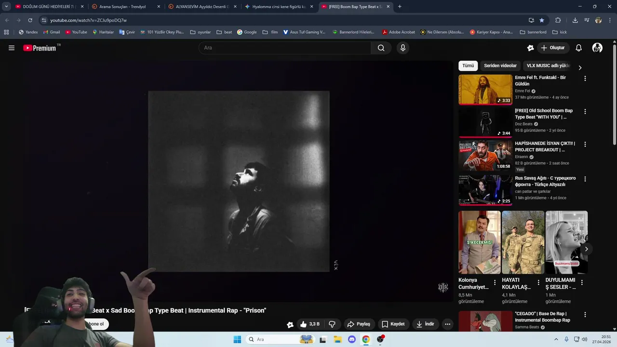The height and width of the screenshot is (347, 617).
Task: Open the Windows Start menu
Action: (x=237, y=339)
